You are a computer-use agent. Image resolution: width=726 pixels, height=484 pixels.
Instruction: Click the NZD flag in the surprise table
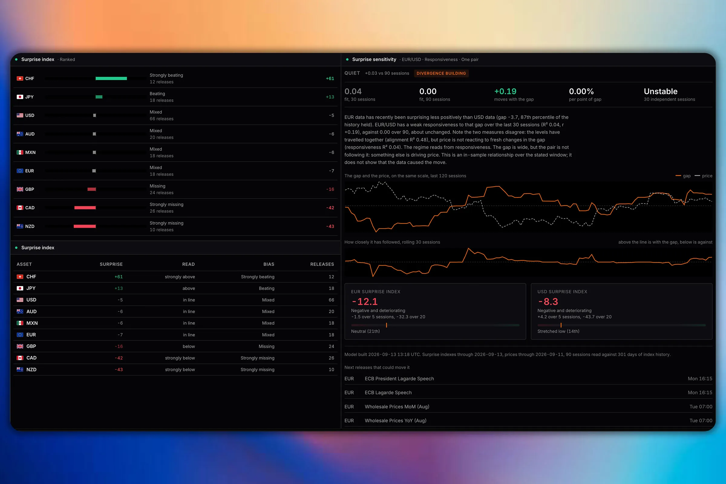[x=20, y=369]
